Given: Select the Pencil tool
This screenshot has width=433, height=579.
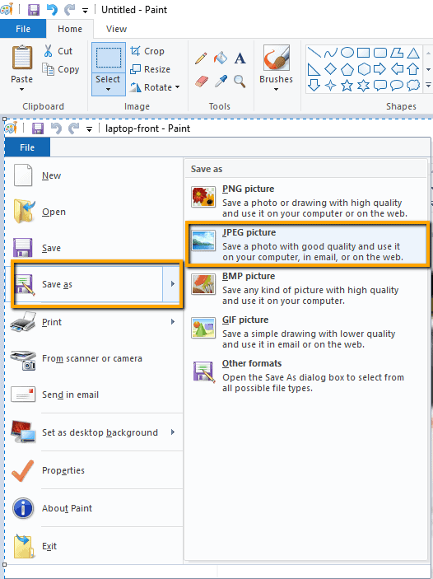Looking at the screenshot, I should coord(201,58).
